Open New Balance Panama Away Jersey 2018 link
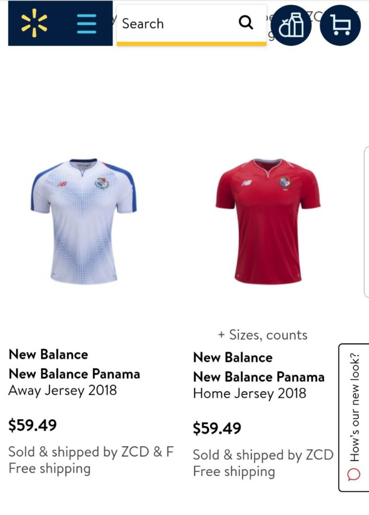 pyautogui.click(x=74, y=382)
